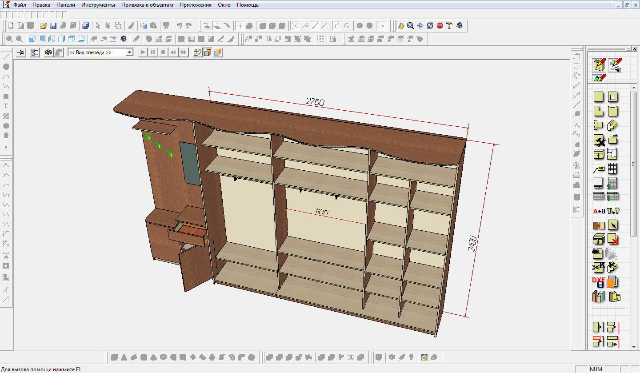The image size is (640, 373).
Task: Toggle the yellow shaded cube view mode
Action: [x=207, y=52]
